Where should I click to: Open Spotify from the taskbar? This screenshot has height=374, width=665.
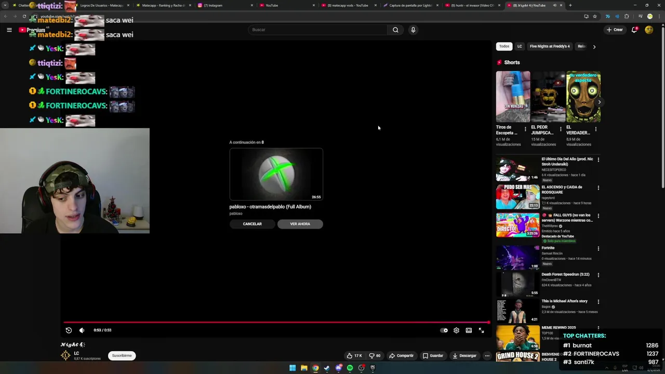[x=350, y=368]
